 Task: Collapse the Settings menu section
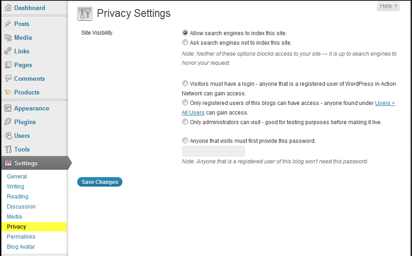coord(26,163)
